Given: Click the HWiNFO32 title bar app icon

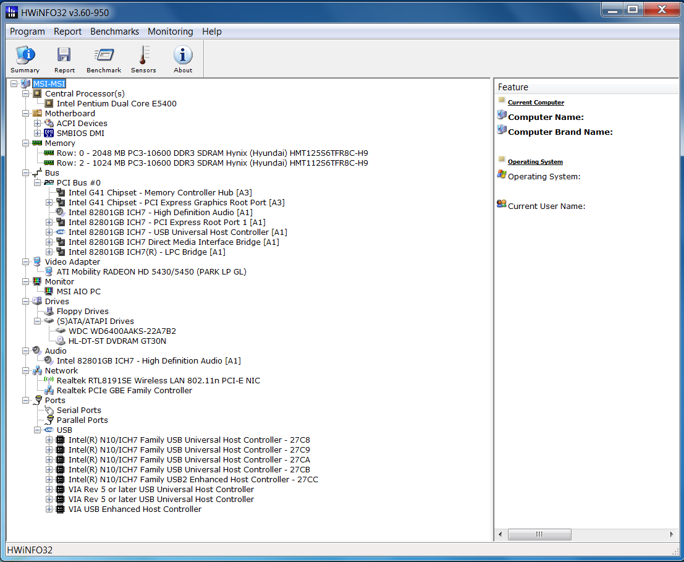Looking at the screenshot, I should tap(12, 11).
